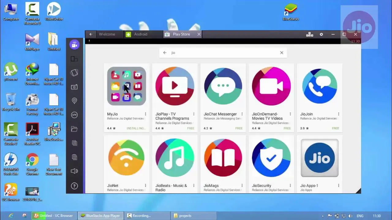Click the BlueStacks settings gear icon
This screenshot has height=220, width=392.
321,35
